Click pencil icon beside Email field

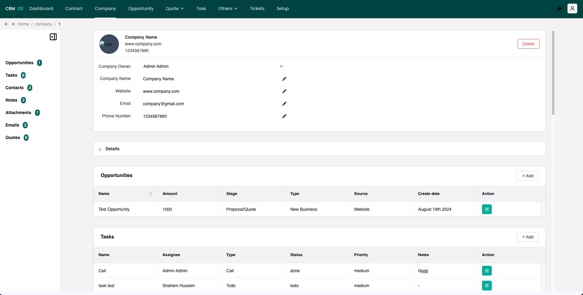point(284,104)
